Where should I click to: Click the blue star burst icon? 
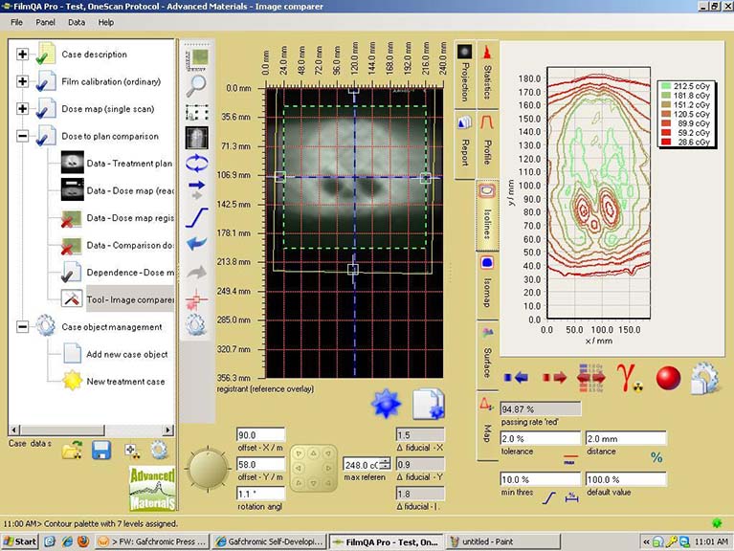click(x=385, y=405)
